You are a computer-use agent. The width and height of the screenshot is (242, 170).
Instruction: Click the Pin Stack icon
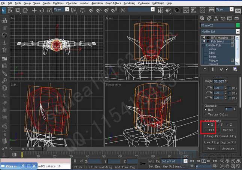(x=205, y=69)
